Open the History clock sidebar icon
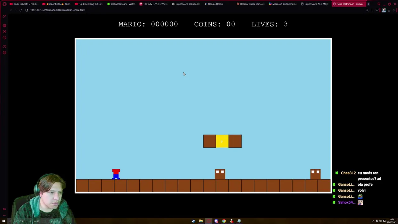This screenshot has height=224, width=398. click(x=4, y=47)
